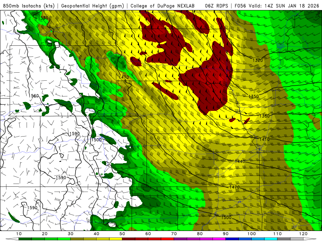
Task: Click the "06Z RDPS" model run label
Action: point(217,6)
